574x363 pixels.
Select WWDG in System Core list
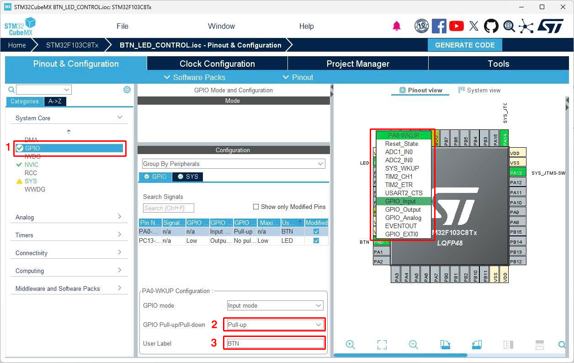tap(35, 189)
